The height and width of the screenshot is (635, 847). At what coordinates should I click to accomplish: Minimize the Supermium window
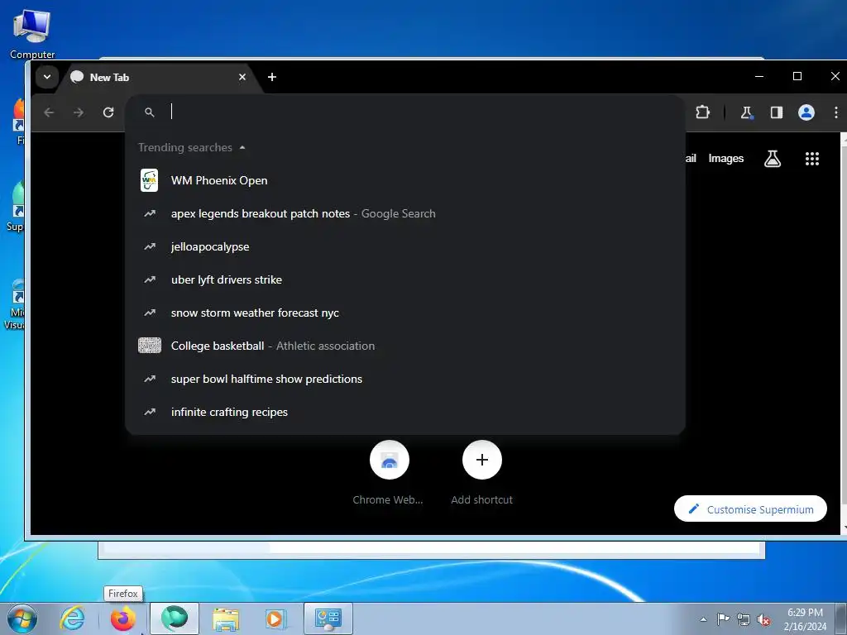coord(759,76)
